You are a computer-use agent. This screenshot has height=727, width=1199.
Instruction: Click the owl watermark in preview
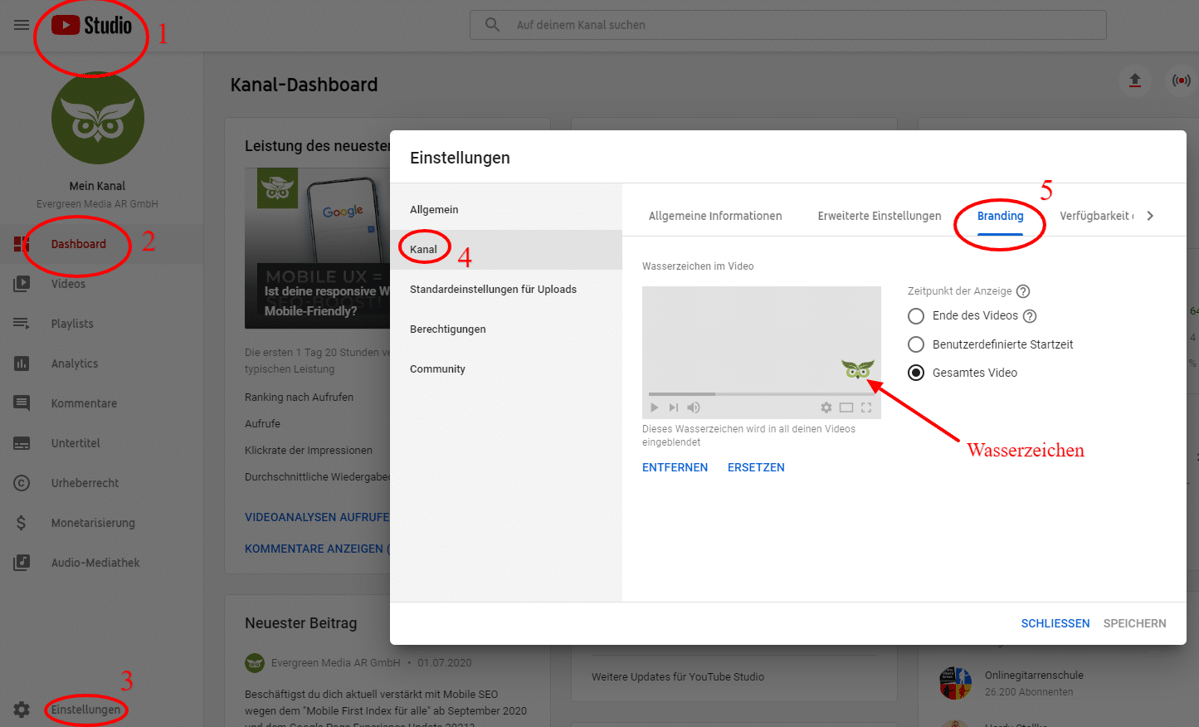858,368
